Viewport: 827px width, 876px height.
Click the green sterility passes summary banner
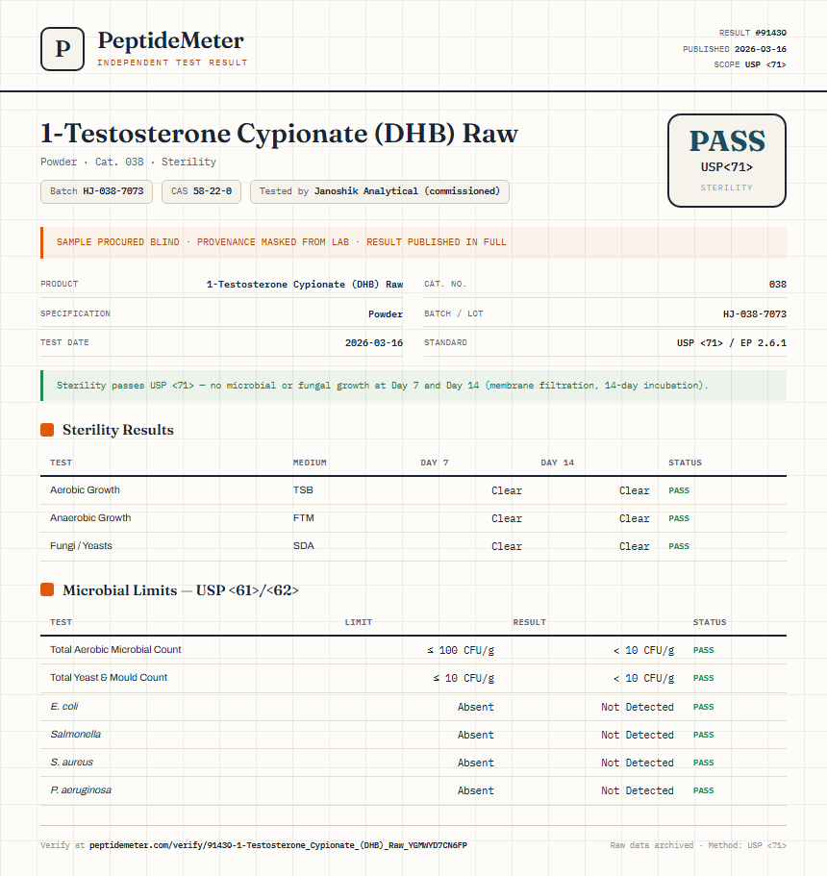coord(413,386)
